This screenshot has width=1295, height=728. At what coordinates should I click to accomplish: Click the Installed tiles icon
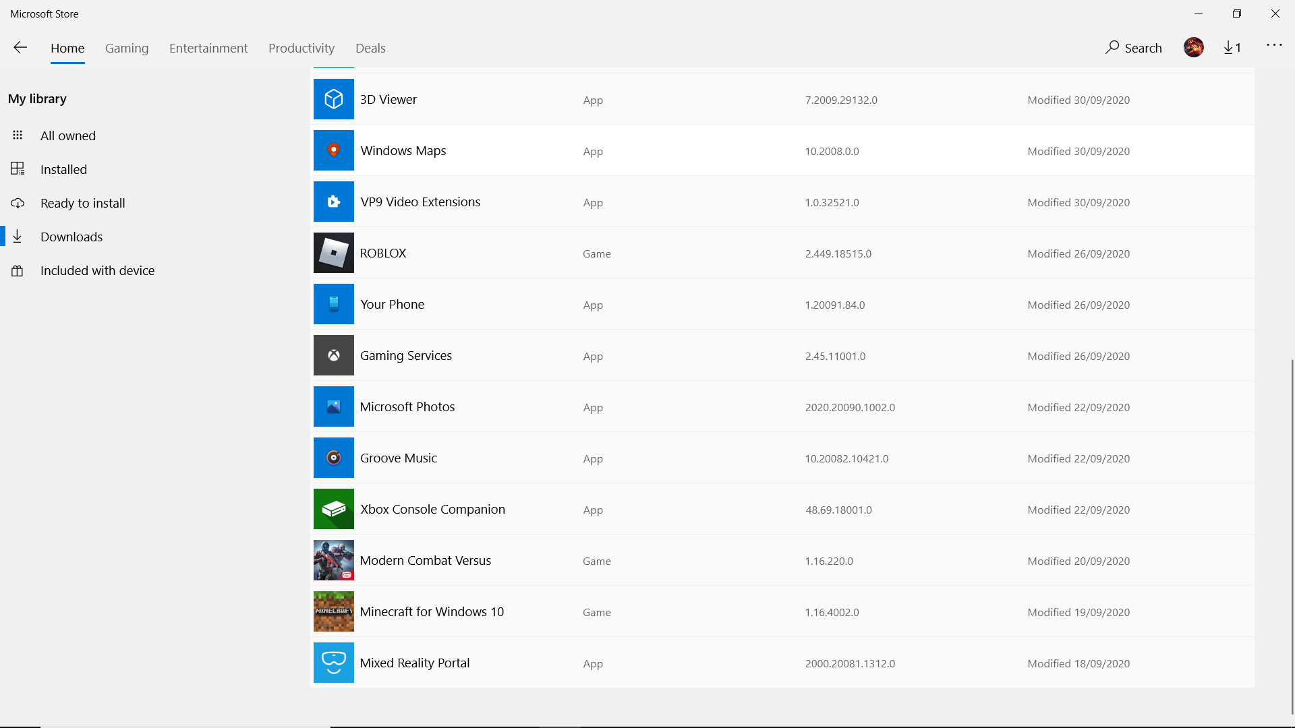18,169
